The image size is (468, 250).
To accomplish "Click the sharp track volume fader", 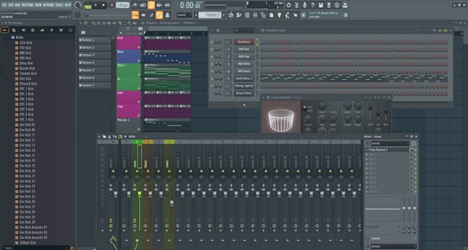I will (x=140, y=194).
